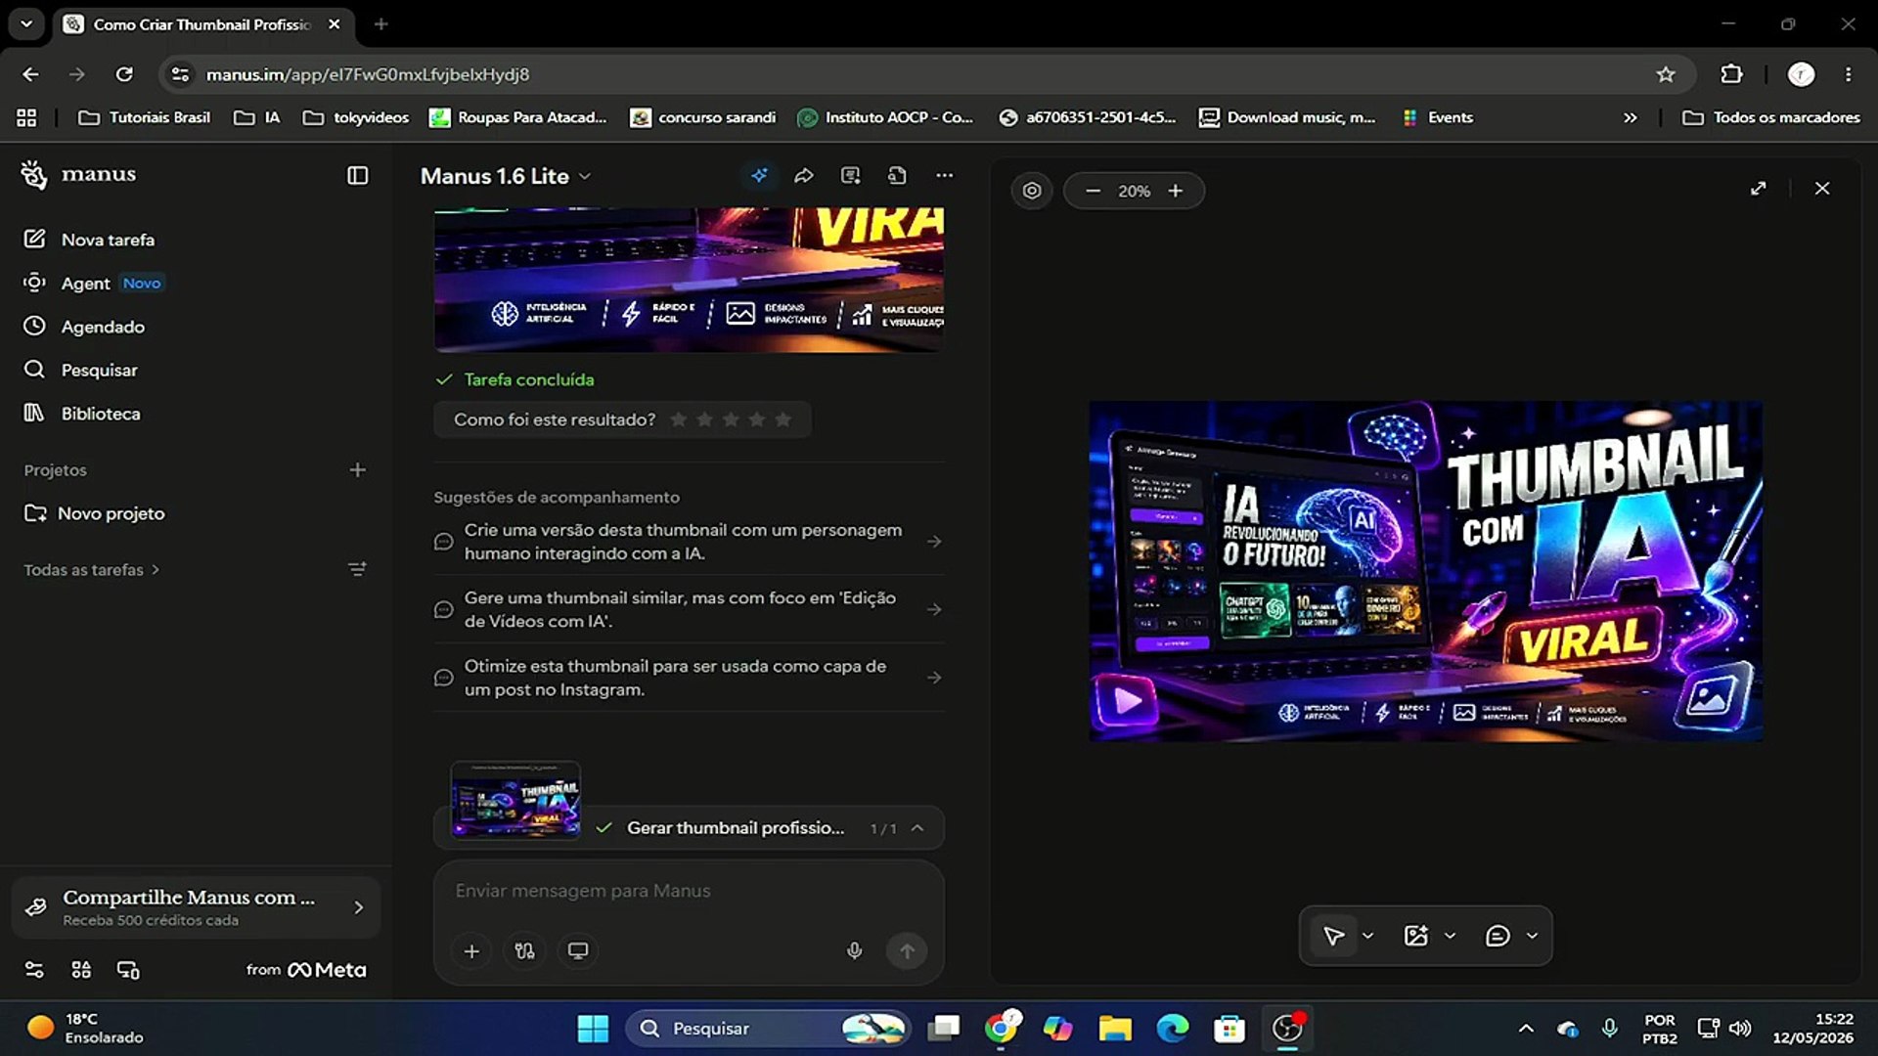This screenshot has height=1056, width=1878.
Task: Open the Agent section
Action: click(x=93, y=283)
